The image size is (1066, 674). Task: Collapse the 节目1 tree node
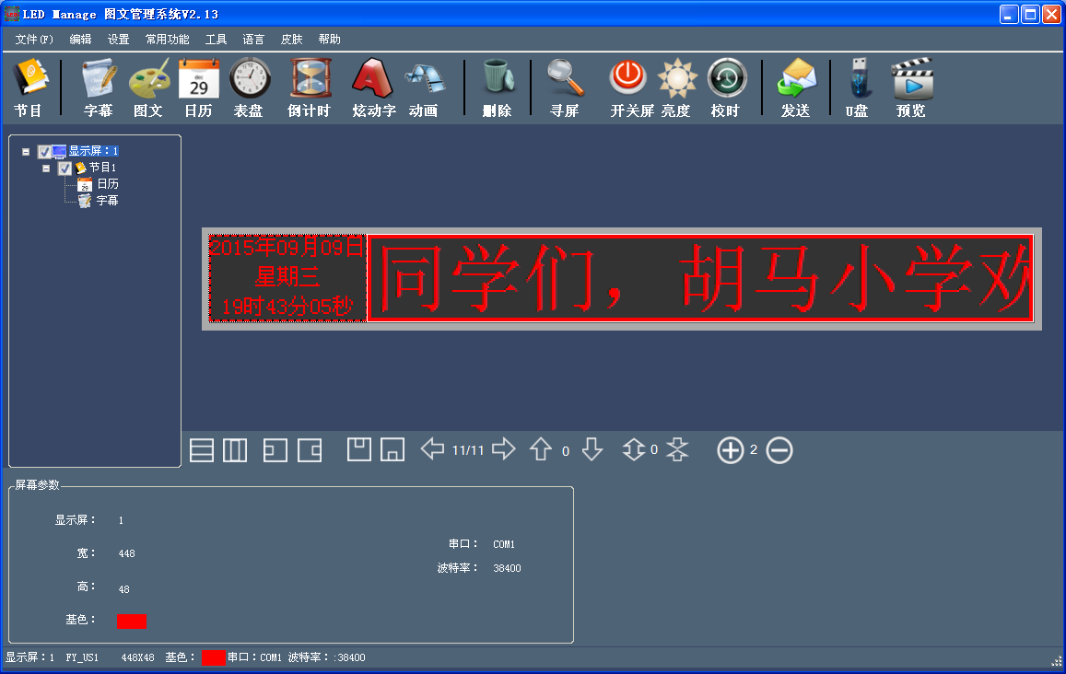tap(46, 168)
